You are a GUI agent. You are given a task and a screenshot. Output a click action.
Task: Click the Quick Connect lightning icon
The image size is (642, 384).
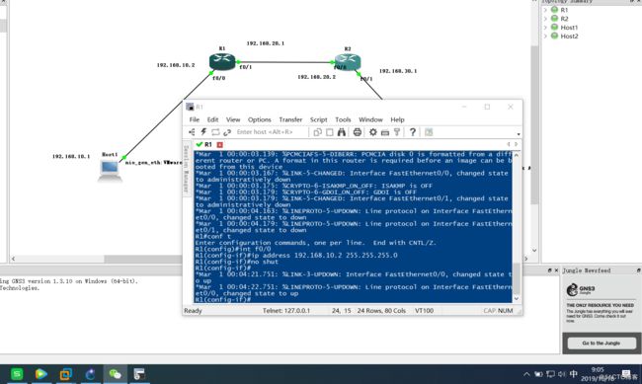[203, 132]
